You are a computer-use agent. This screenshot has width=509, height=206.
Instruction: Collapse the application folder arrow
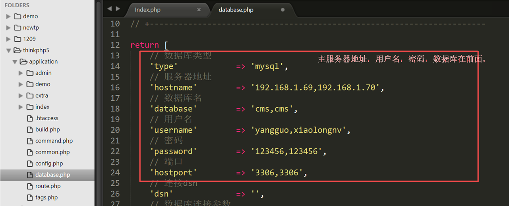(x=15, y=62)
